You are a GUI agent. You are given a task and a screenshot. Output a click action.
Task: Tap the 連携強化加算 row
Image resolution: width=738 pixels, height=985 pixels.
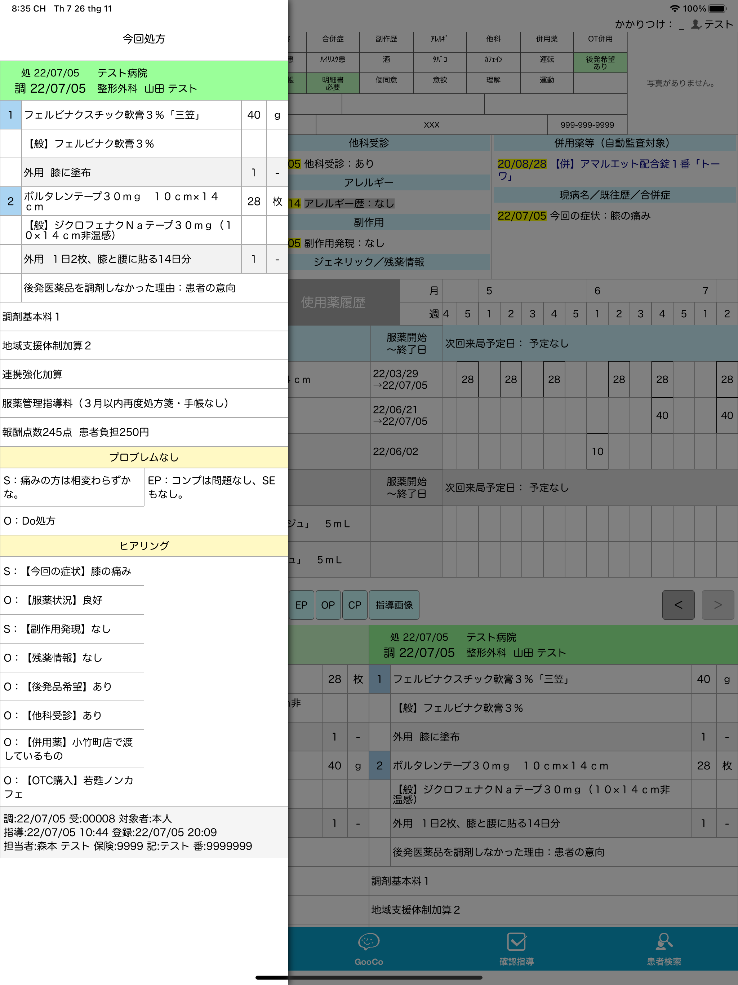click(x=144, y=375)
